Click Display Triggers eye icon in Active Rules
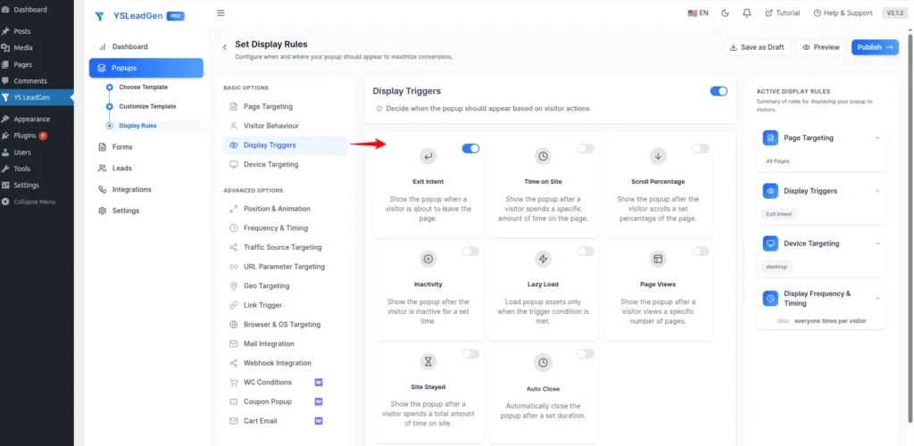This screenshot has width=914, height=446. (x=770, y=191)
